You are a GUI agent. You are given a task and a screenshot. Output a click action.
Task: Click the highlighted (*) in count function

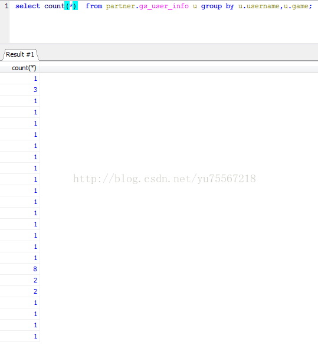point(71,6)
